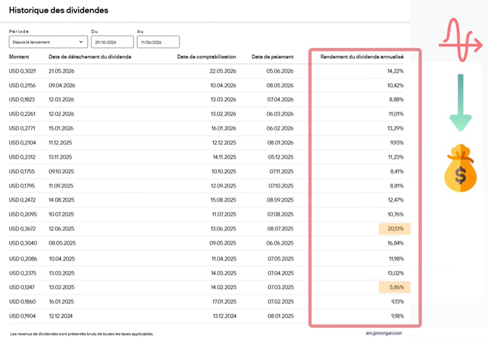Viewport: 488px width, 343px height.
Task: Click the 'Au' date field 11/06/2026
Action: [x=158, y=42]
